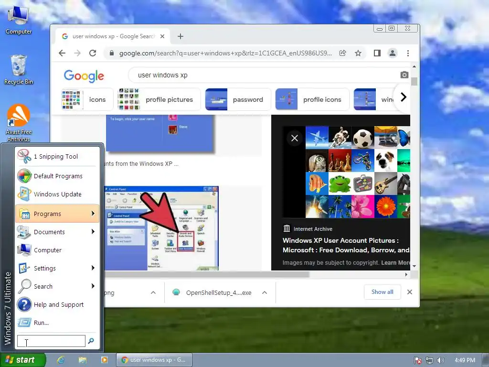Click the vertical page scrollbar thumb
This screenshot has height=367, width=489.
(x=414, y=81)
